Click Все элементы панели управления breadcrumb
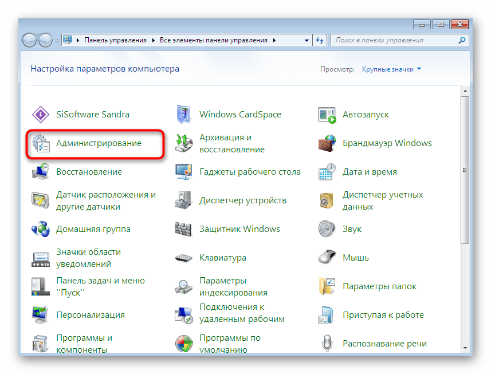The width and height of the screenshot is (491, 374). (214, 40)
